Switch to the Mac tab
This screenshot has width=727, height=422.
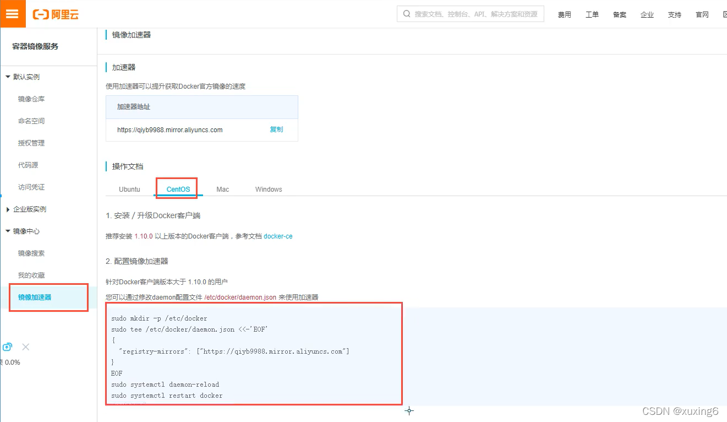222,189
